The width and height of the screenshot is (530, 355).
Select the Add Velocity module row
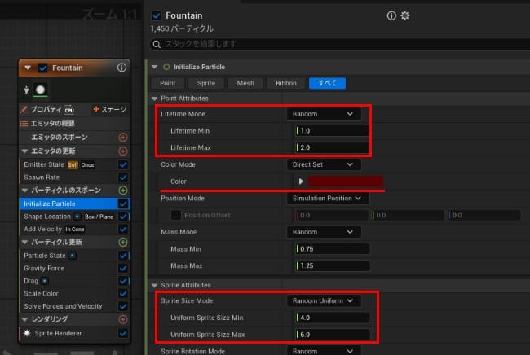(75, 229)
